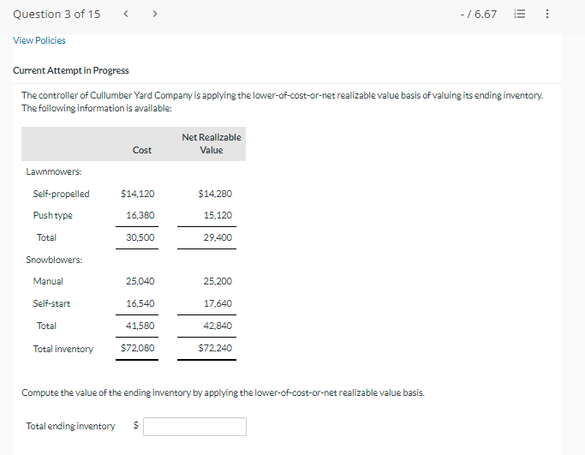The width and height of the screenshot is (585, 455).
Task: Select the Cost column header
Action: pos(142,150)
